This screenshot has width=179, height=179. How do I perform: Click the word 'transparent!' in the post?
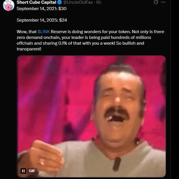click(x=29, y=49)
